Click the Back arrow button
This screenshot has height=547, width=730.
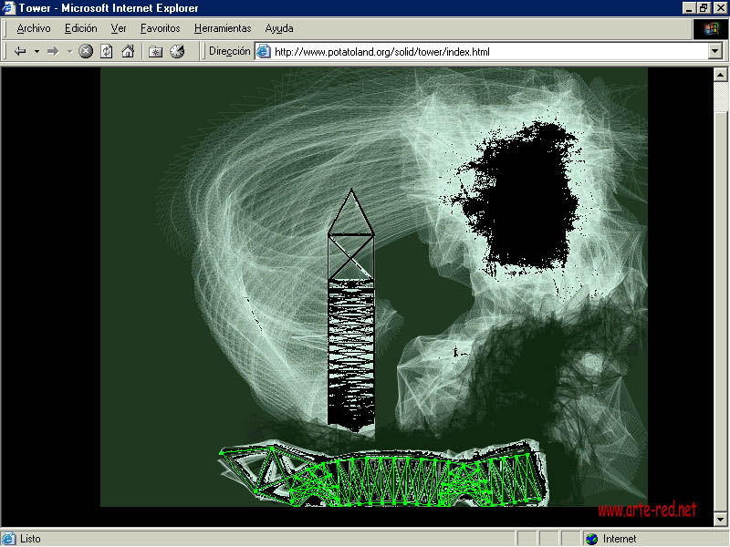click(x=20, y=52)
